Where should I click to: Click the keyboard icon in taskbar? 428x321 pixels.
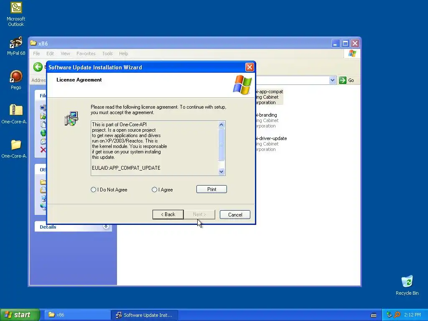click(x=374, y=315)
